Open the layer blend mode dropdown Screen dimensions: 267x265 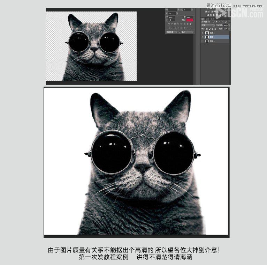click(208, 25)
